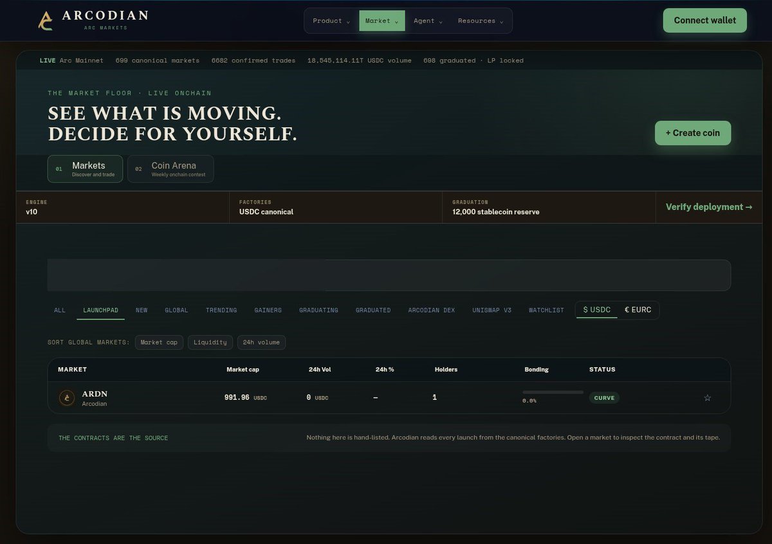The image size is (772, 544).
Task: Sort markets by Market cap
Action: coord(159,342)
